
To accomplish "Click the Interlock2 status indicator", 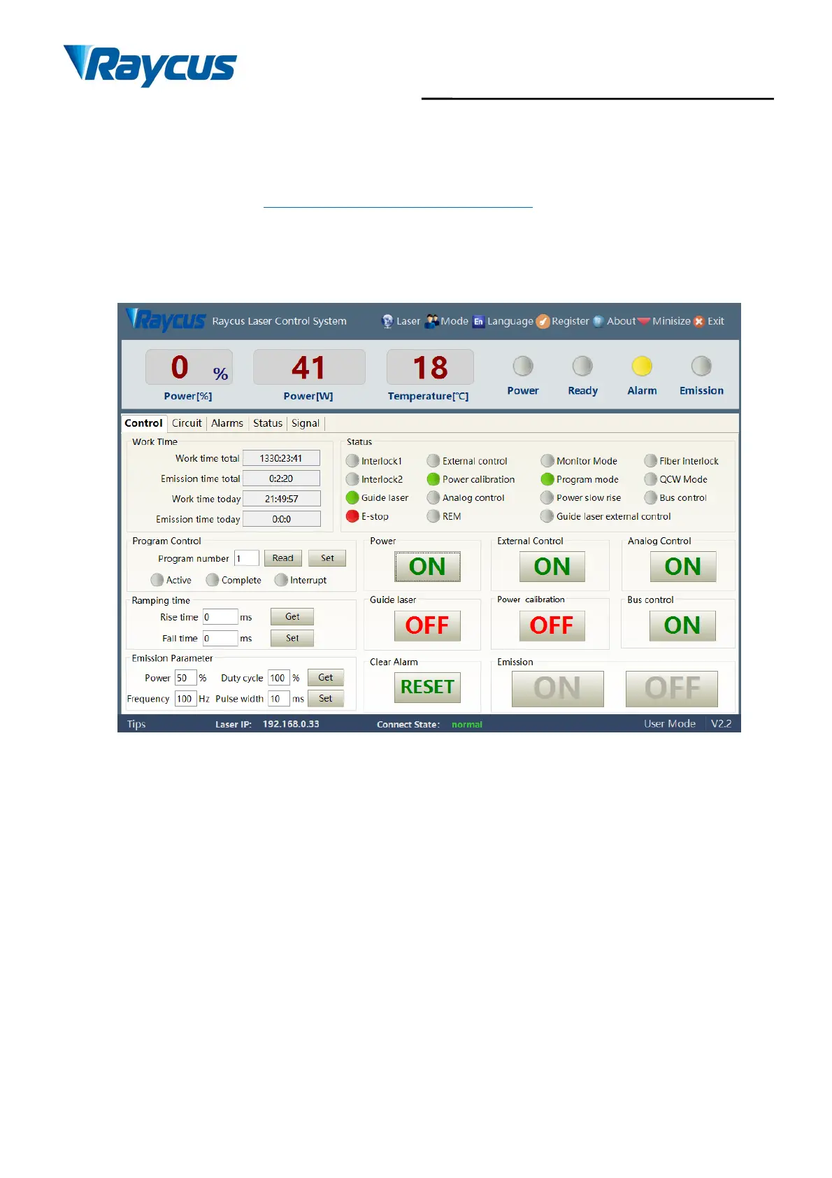I will point(352,479).
